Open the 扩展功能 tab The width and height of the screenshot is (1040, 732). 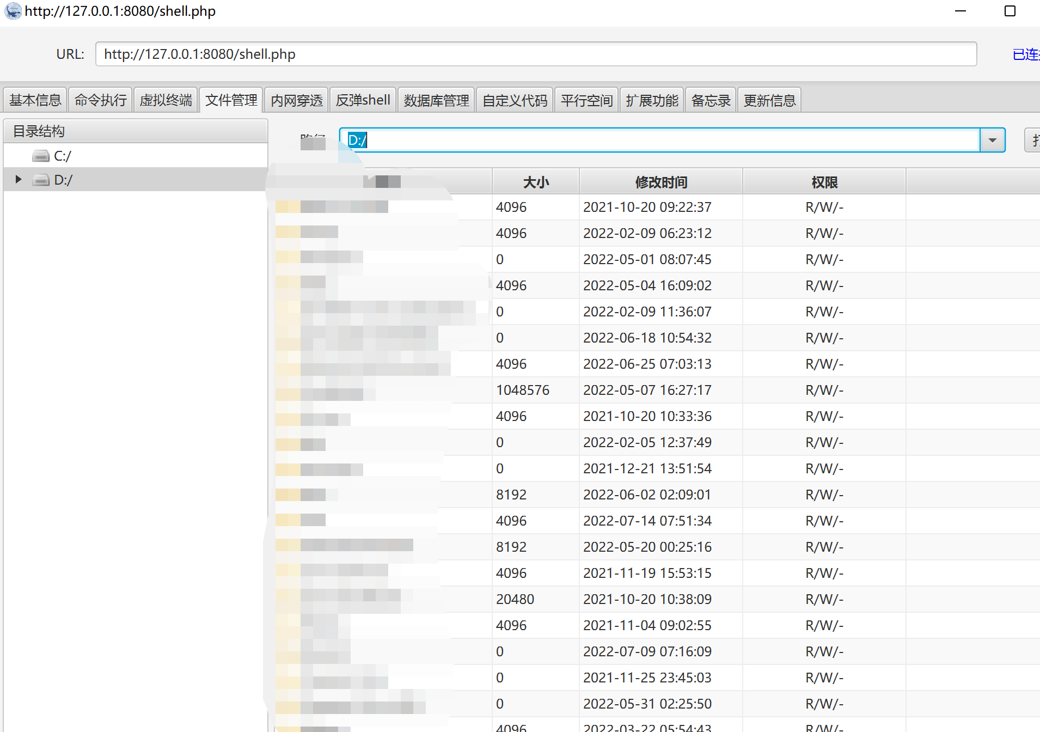coord(652,100)
